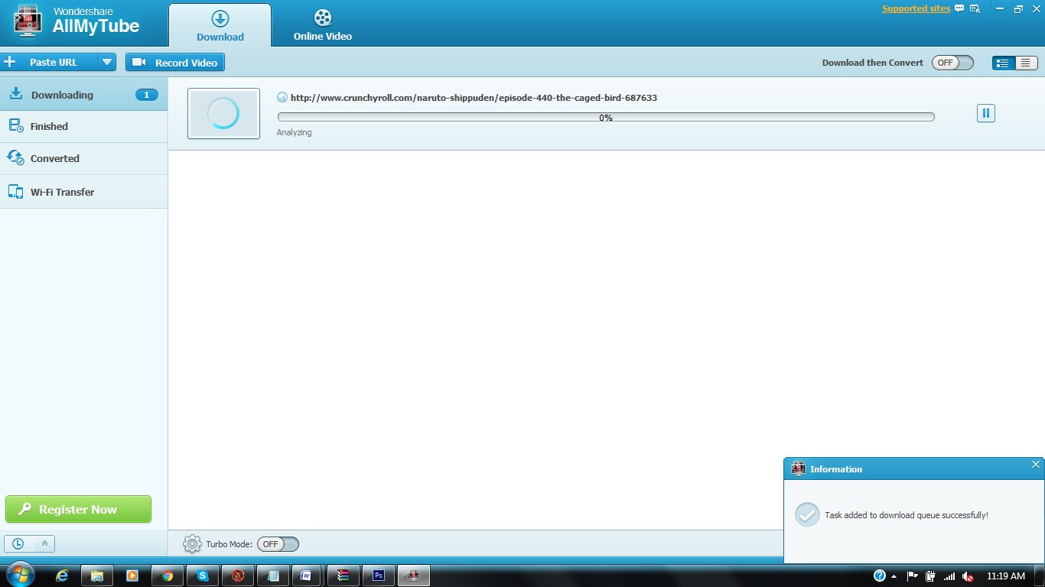Open the network signal tray icon
Image resolution: width=1045 pixels, height=587 pixels.
pyautogui.click(x=949, y=576)
